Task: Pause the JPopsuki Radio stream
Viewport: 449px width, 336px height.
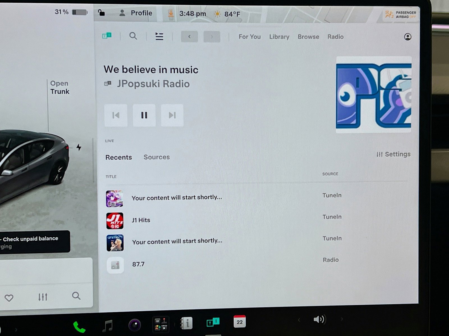Action: pos(144,115)
